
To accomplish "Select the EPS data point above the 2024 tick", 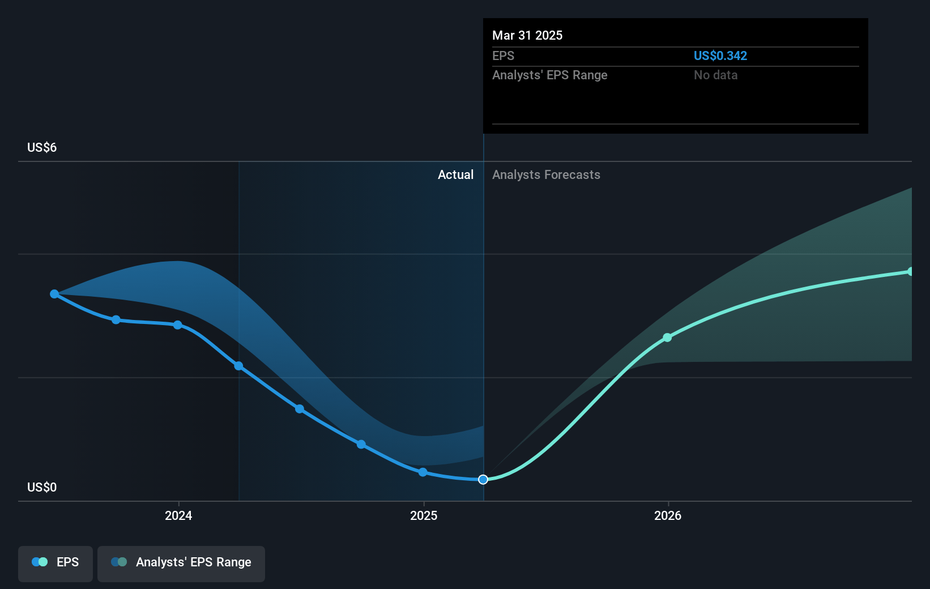I will [178, 325].
